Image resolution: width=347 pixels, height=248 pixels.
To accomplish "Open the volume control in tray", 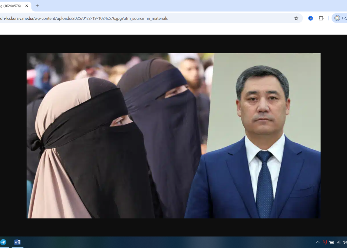I will (x=345, y=242).
